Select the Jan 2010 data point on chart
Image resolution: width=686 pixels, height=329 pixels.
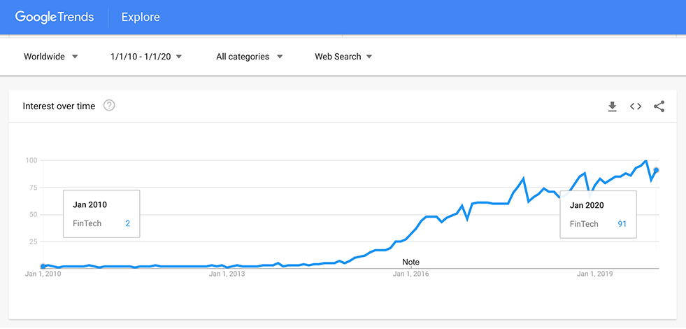coord(43,267)
